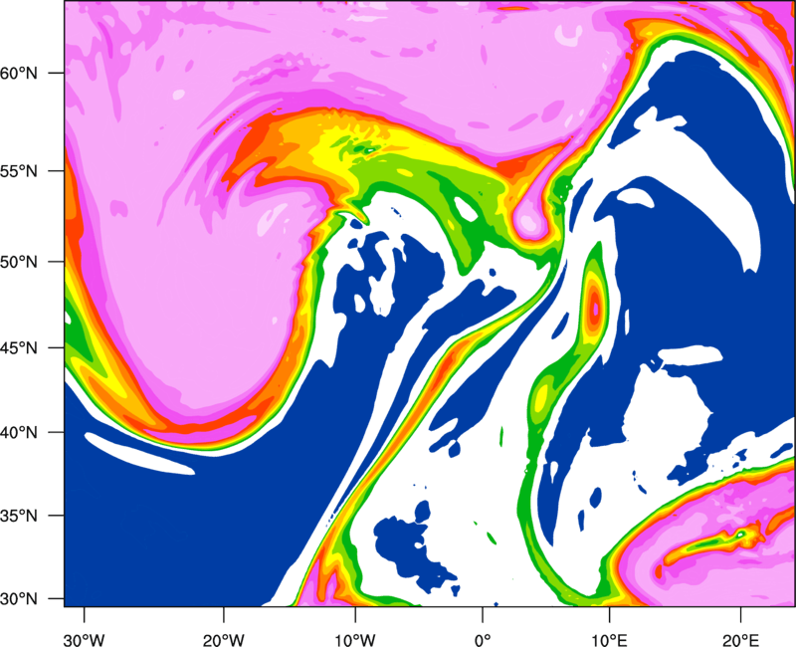The width and height of the screenshot is (796, 647).
Task: Click the 60°N latitude axis label
Action: point(19,74)
